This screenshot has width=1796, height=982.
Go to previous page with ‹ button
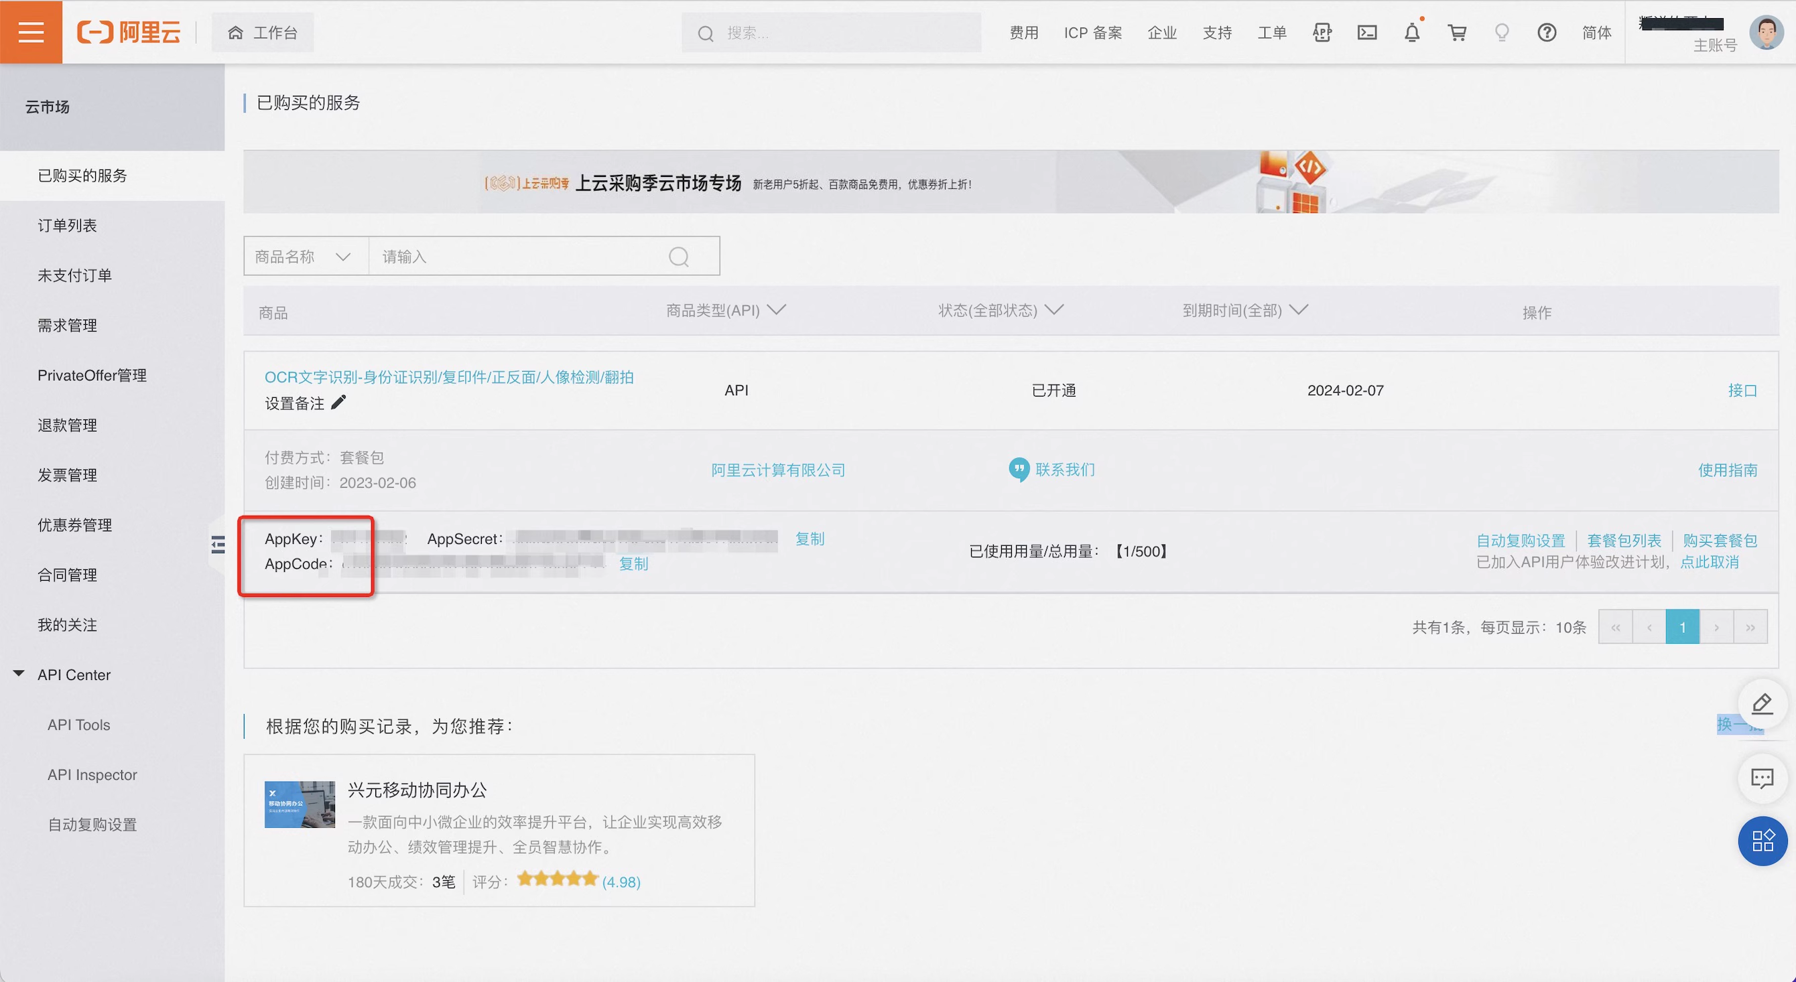(x=1649, y=626)
